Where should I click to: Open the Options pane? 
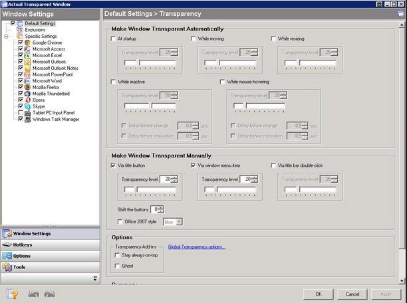tap(51, 256)
